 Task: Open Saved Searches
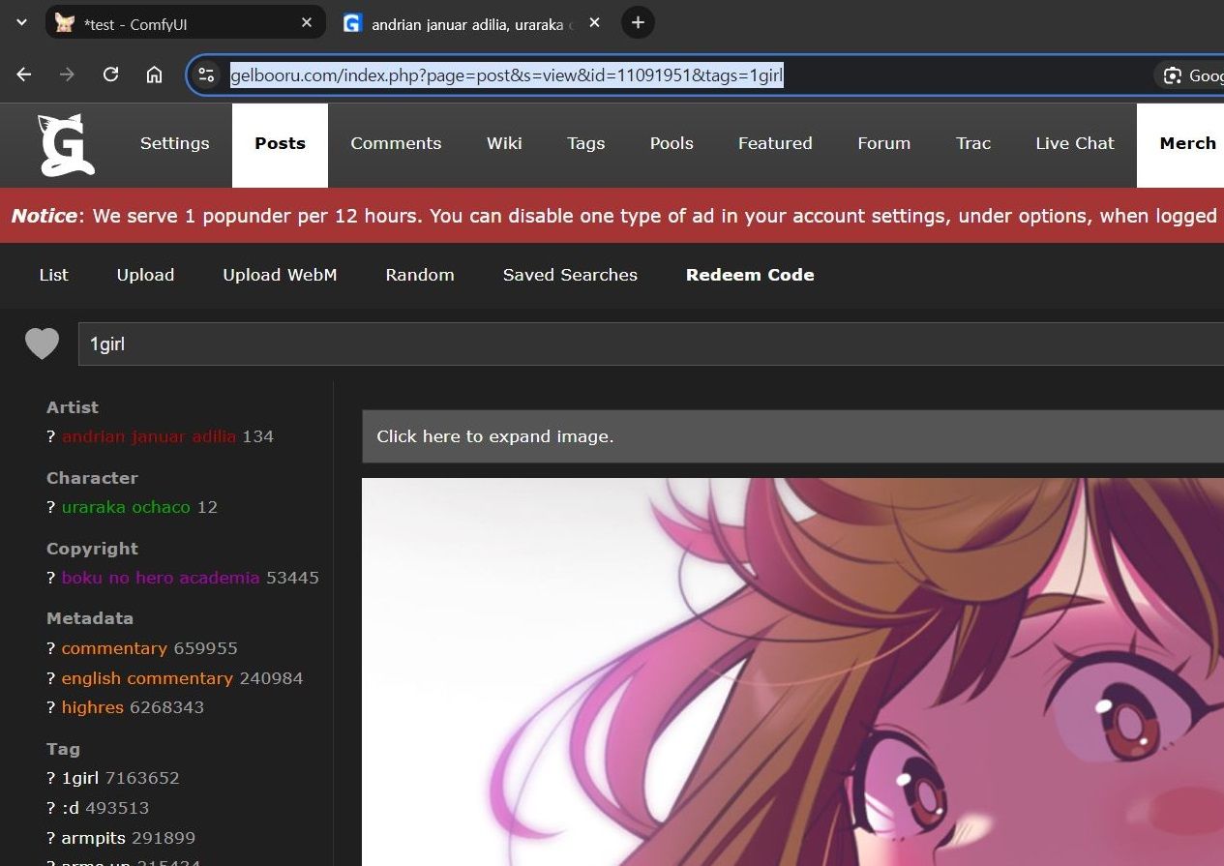click(570, 275)
